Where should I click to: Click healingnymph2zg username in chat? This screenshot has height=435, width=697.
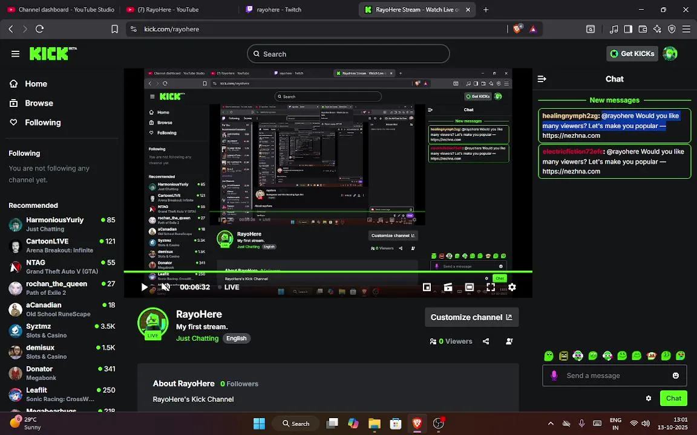point(571,116)
